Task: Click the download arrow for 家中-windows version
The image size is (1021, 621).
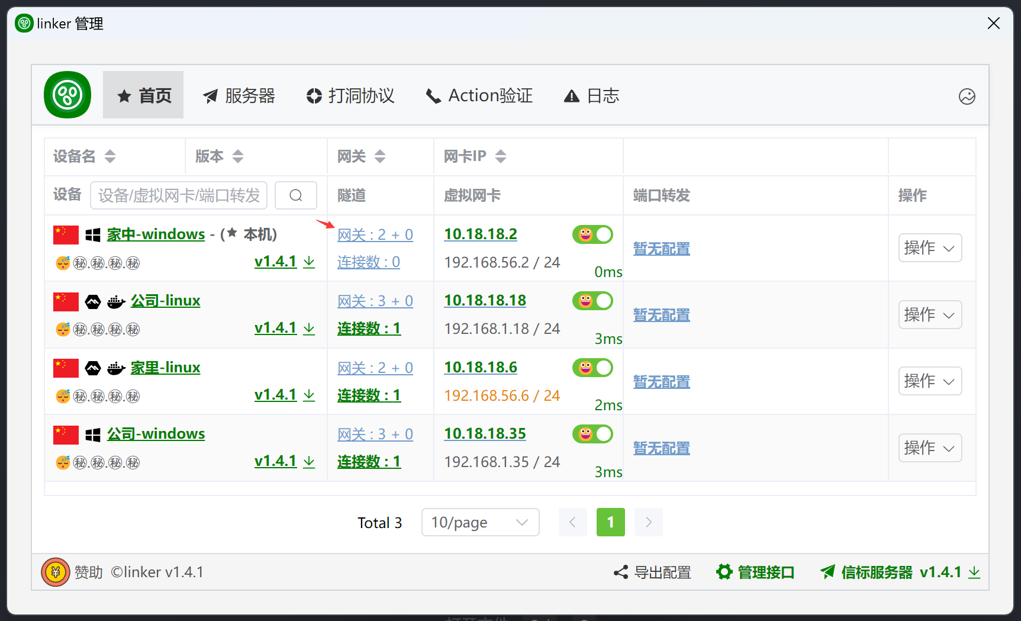Action: coord(309,262)
